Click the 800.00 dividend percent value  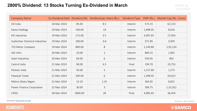79,47
